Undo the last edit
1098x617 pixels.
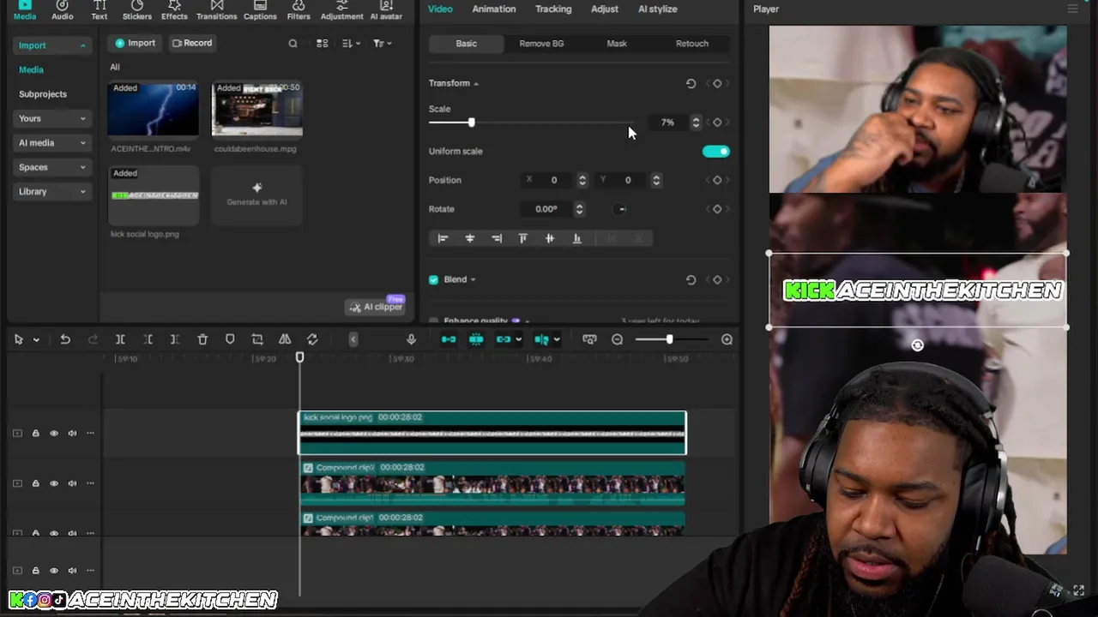[65, 339]
